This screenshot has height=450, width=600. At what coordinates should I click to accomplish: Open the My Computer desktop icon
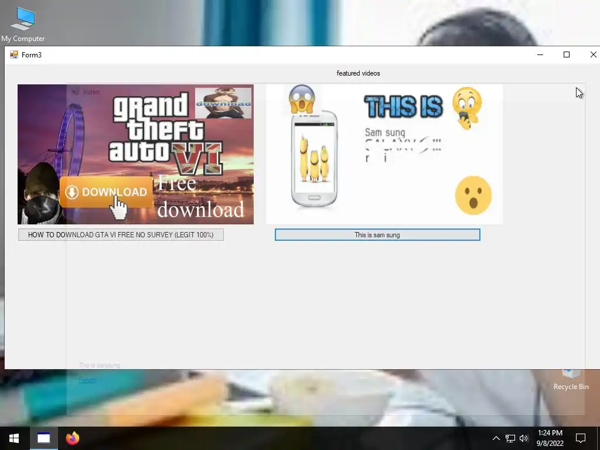click(23, 25)
